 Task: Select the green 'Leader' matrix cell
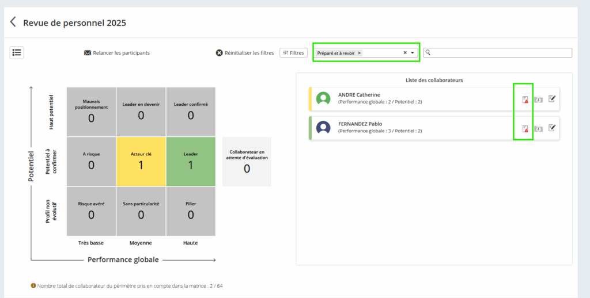pos(191,161)
